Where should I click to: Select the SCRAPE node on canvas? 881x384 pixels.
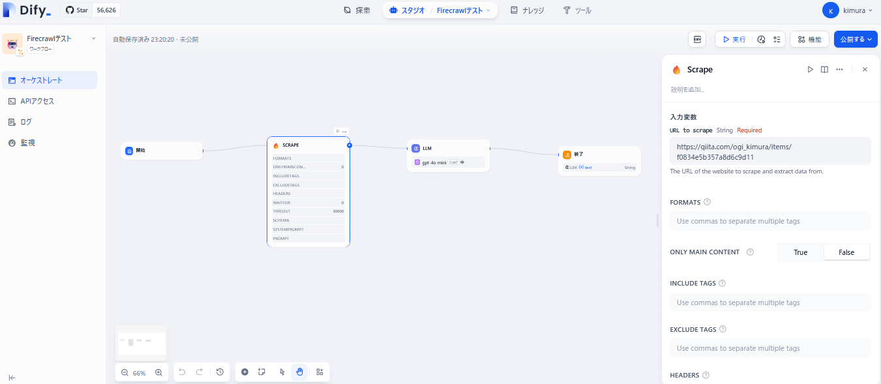(308, 192)
